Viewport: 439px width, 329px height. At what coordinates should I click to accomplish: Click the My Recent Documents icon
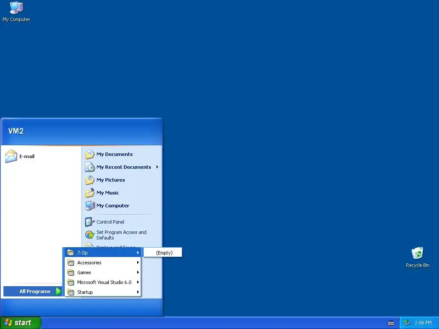pos(90,167)
